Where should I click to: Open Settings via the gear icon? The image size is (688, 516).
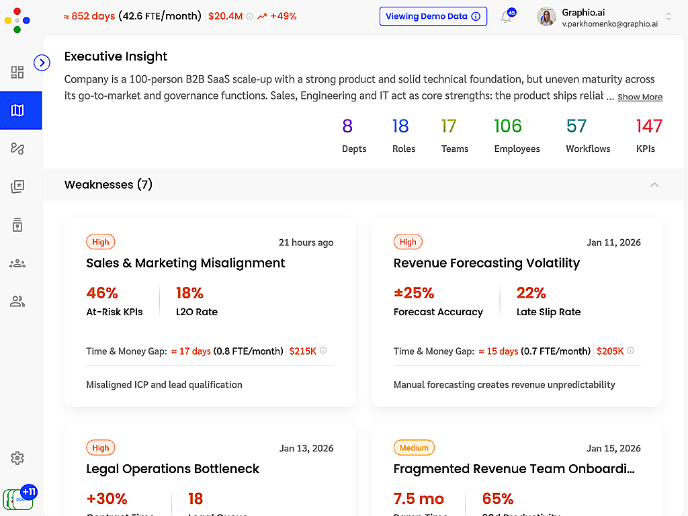click(x=17, y=458)
